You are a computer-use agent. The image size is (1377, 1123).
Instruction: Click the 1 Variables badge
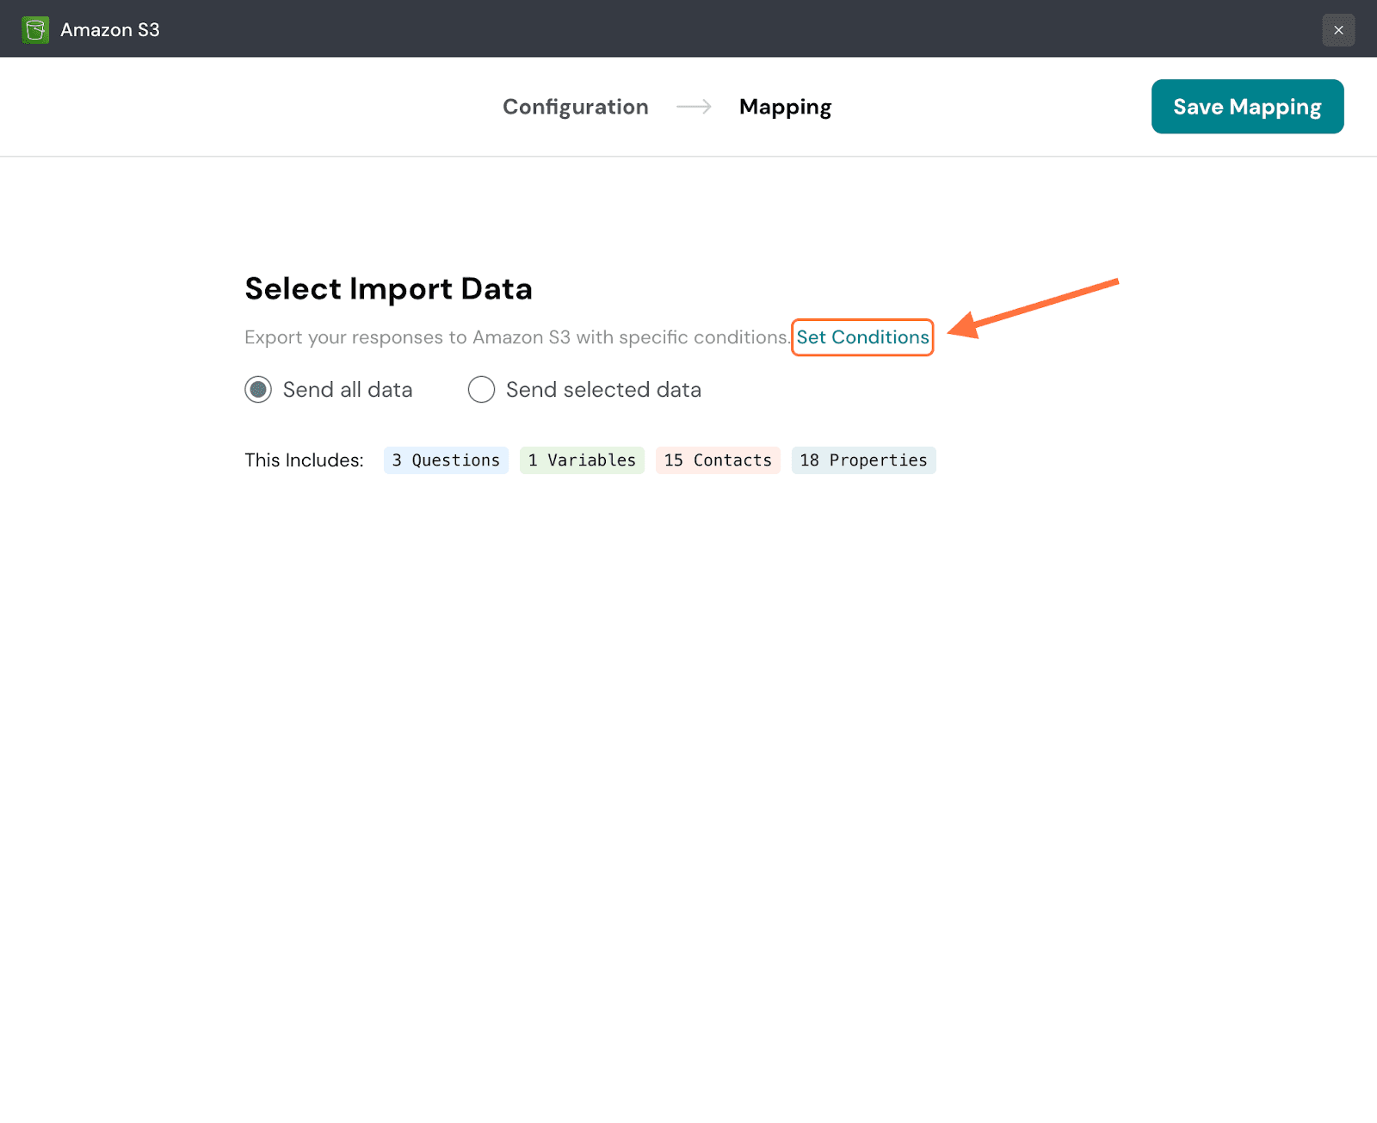point(582,460)
